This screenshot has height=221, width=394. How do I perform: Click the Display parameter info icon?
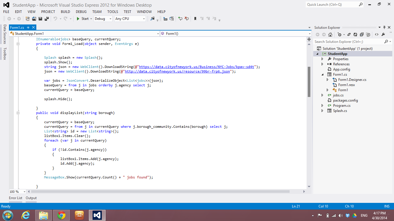(x=172, y=19)
